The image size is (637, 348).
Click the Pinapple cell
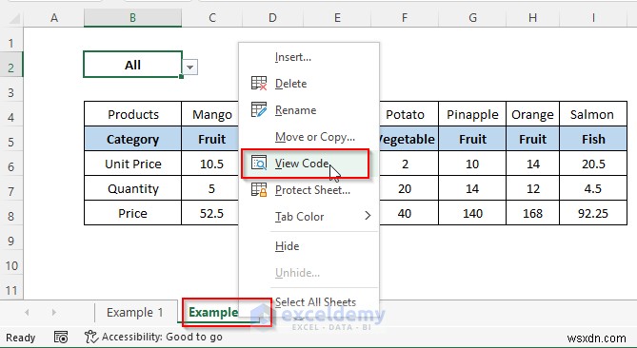tap(472, 114)
